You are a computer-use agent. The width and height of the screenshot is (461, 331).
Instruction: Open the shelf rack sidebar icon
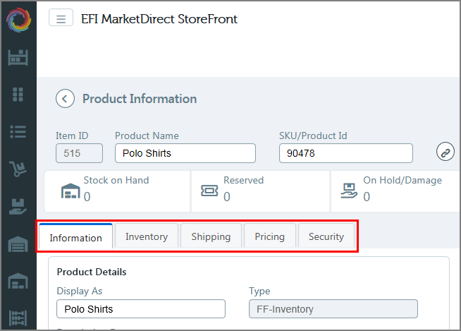tap(18, 57)
